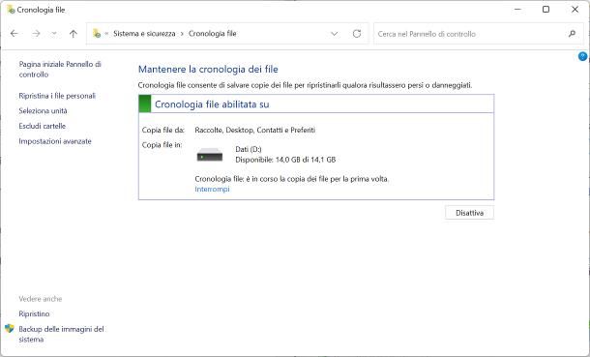Click the Control Panel icon in address bar
The width and height of the screenshot is (590, 357).
tap(97, 34)
